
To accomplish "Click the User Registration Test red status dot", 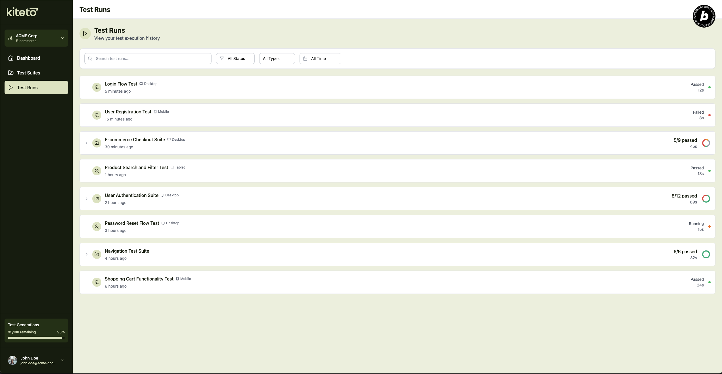I will (x=709, y=115).
